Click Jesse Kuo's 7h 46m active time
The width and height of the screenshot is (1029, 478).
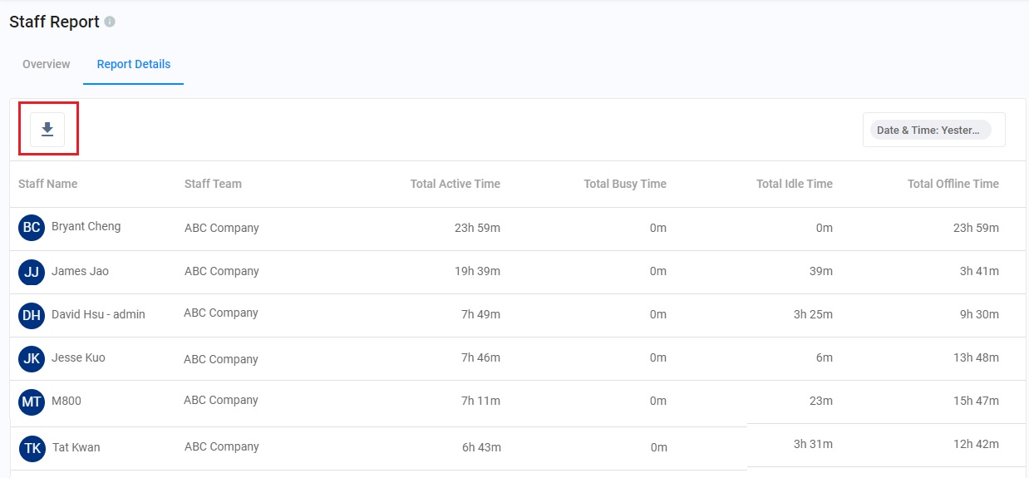coord(481,357)
